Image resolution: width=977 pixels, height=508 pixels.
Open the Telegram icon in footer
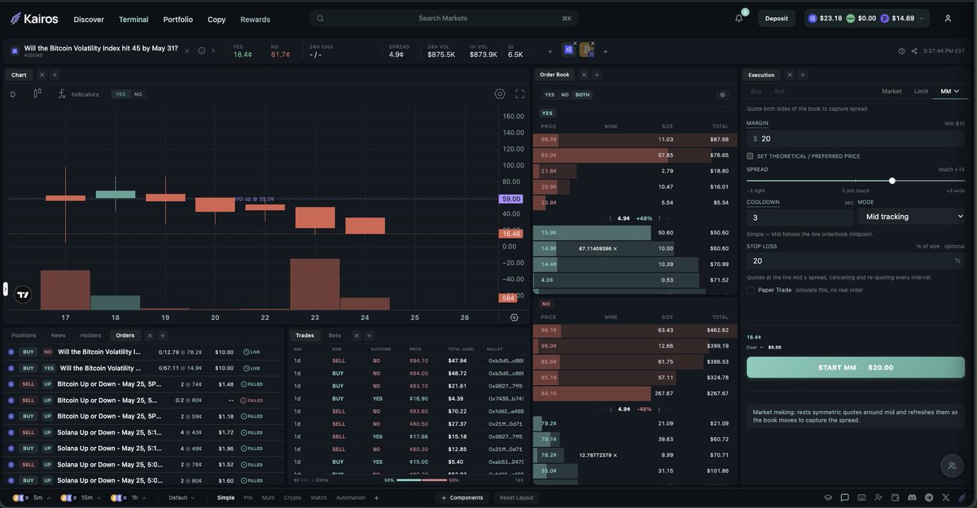click(x=929, y=497)
